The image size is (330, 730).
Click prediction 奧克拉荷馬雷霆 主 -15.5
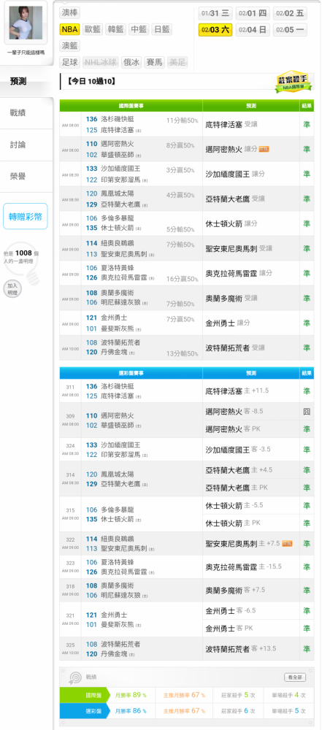(x=243, y=567)
